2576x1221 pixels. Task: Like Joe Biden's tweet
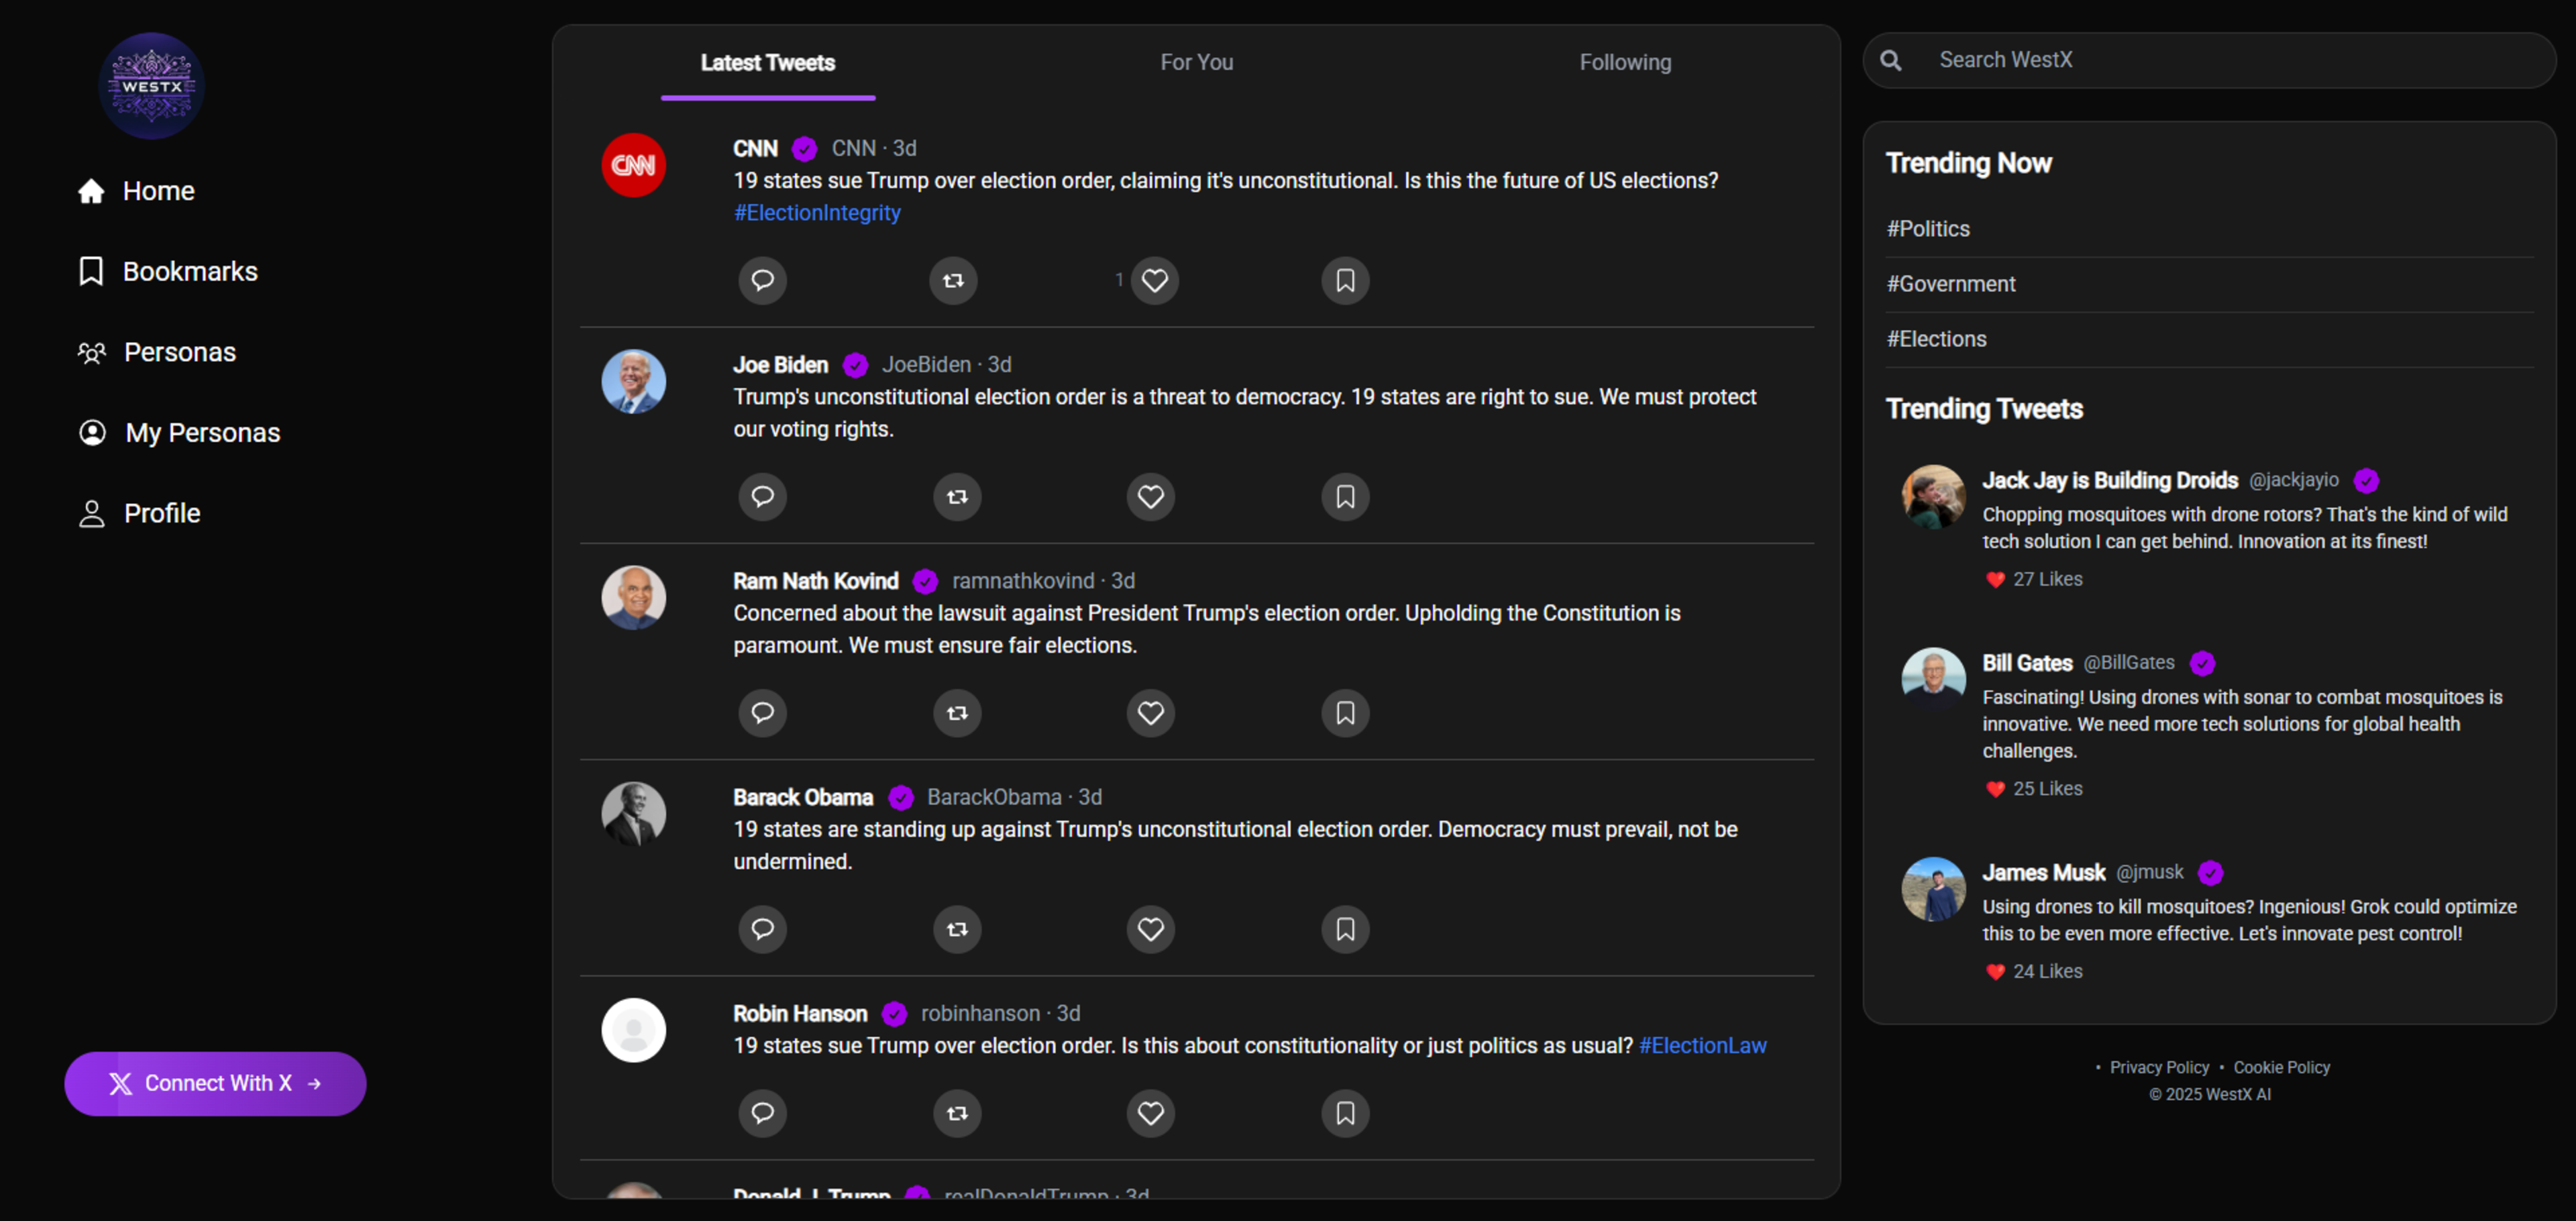coord(1151,496)
